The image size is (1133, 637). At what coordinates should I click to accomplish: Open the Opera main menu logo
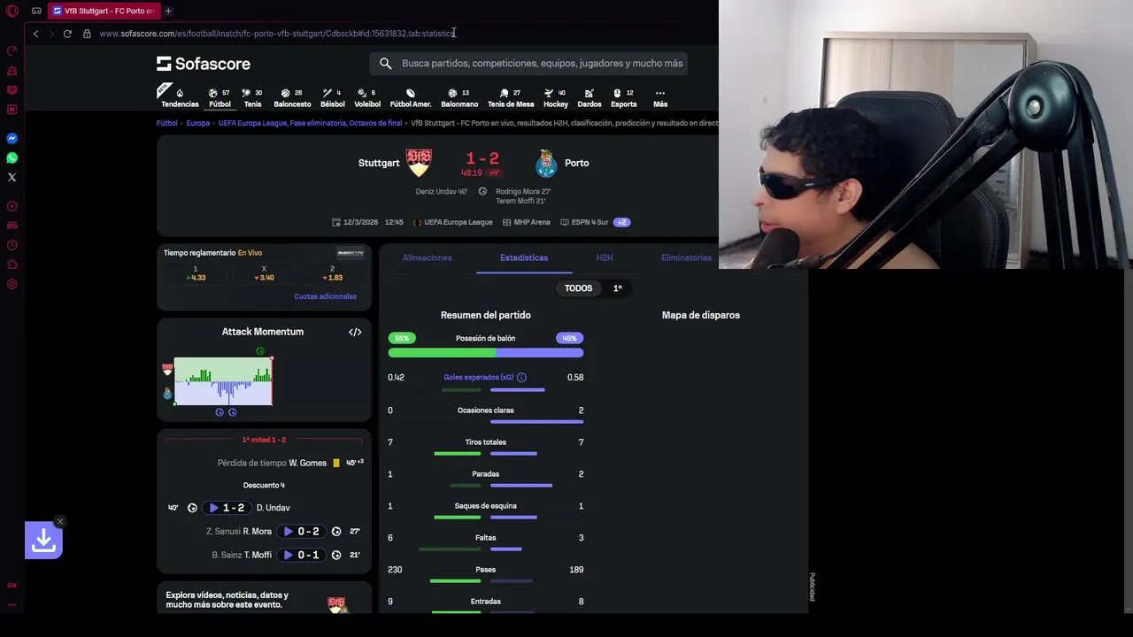[12, 11]
